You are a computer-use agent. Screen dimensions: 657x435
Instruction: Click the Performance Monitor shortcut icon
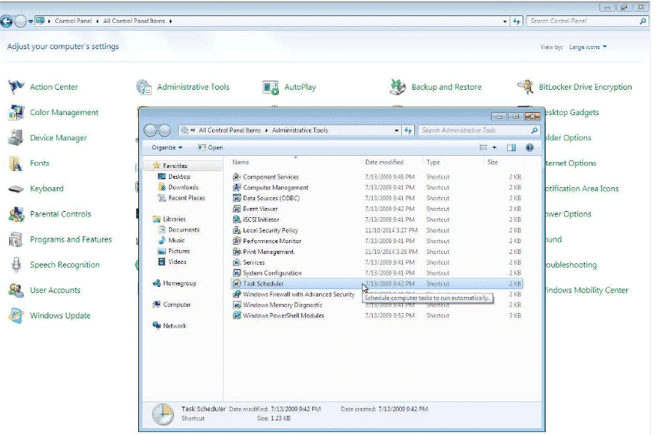click(x=237, y=241)
